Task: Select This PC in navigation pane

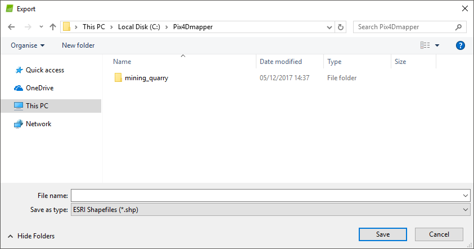Action: pos(51,106)
